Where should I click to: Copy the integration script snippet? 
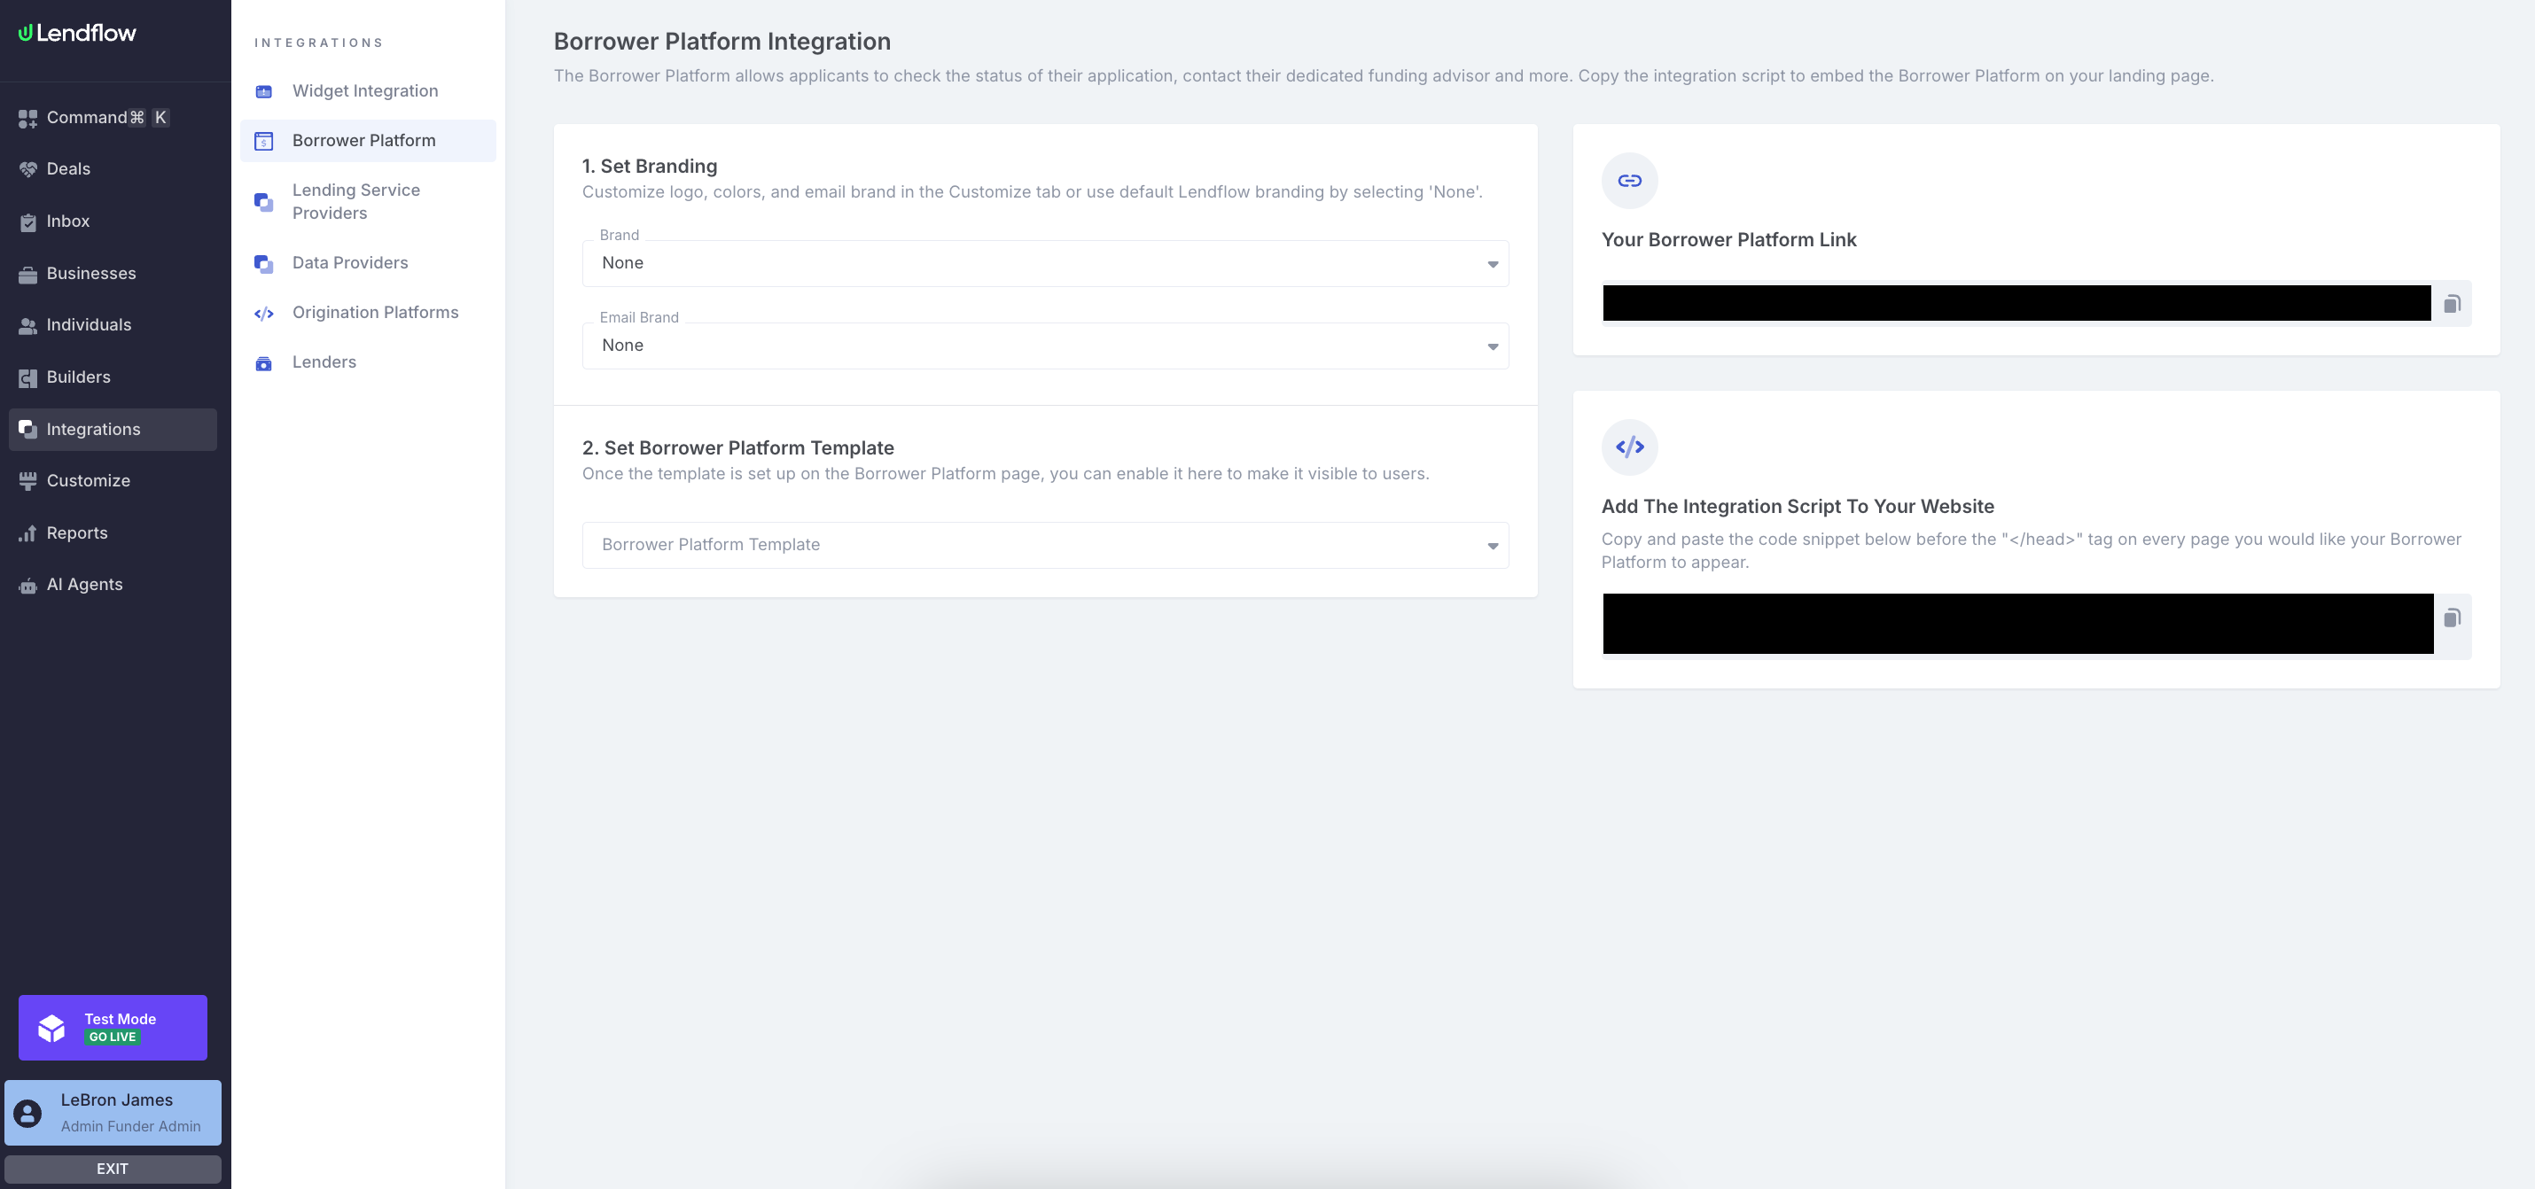pos(2452,618)
